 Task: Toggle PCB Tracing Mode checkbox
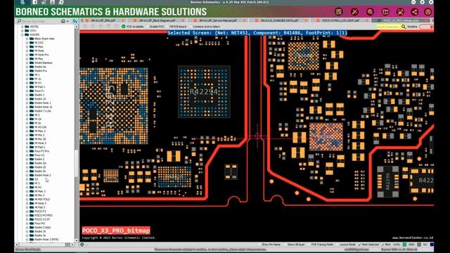[x=309, y=245]
